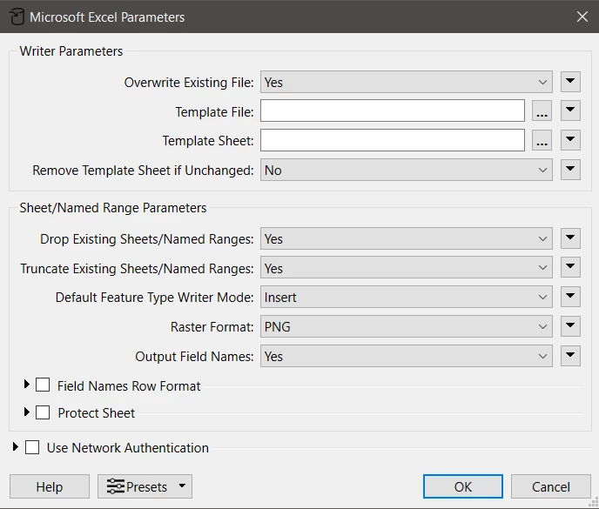
Task: Click the arrow menu beside Output Field Names
Action: click(570, 356)
